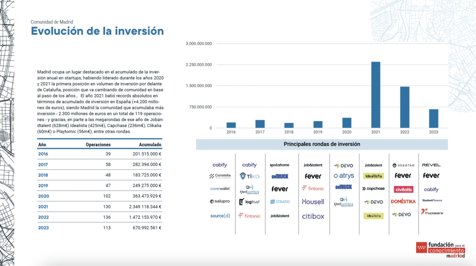Click the Fundación para el conocimiento madri+d logo
476x266 pixels.
(x=441, y=250)
